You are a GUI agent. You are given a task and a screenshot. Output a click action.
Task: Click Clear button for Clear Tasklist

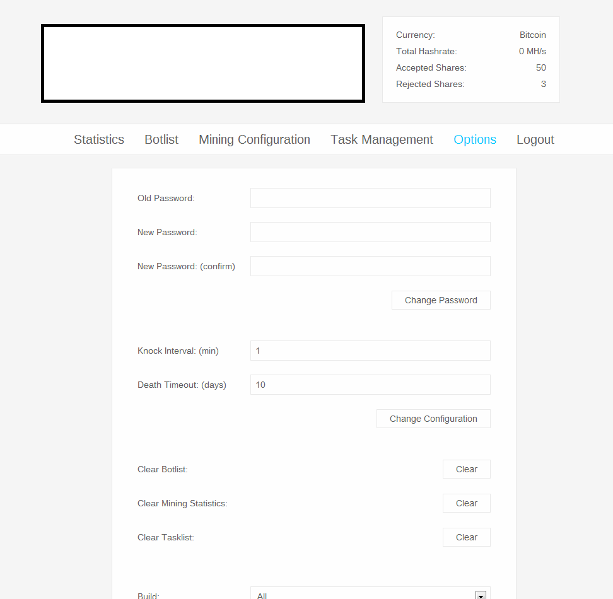[x=467, y=537]
